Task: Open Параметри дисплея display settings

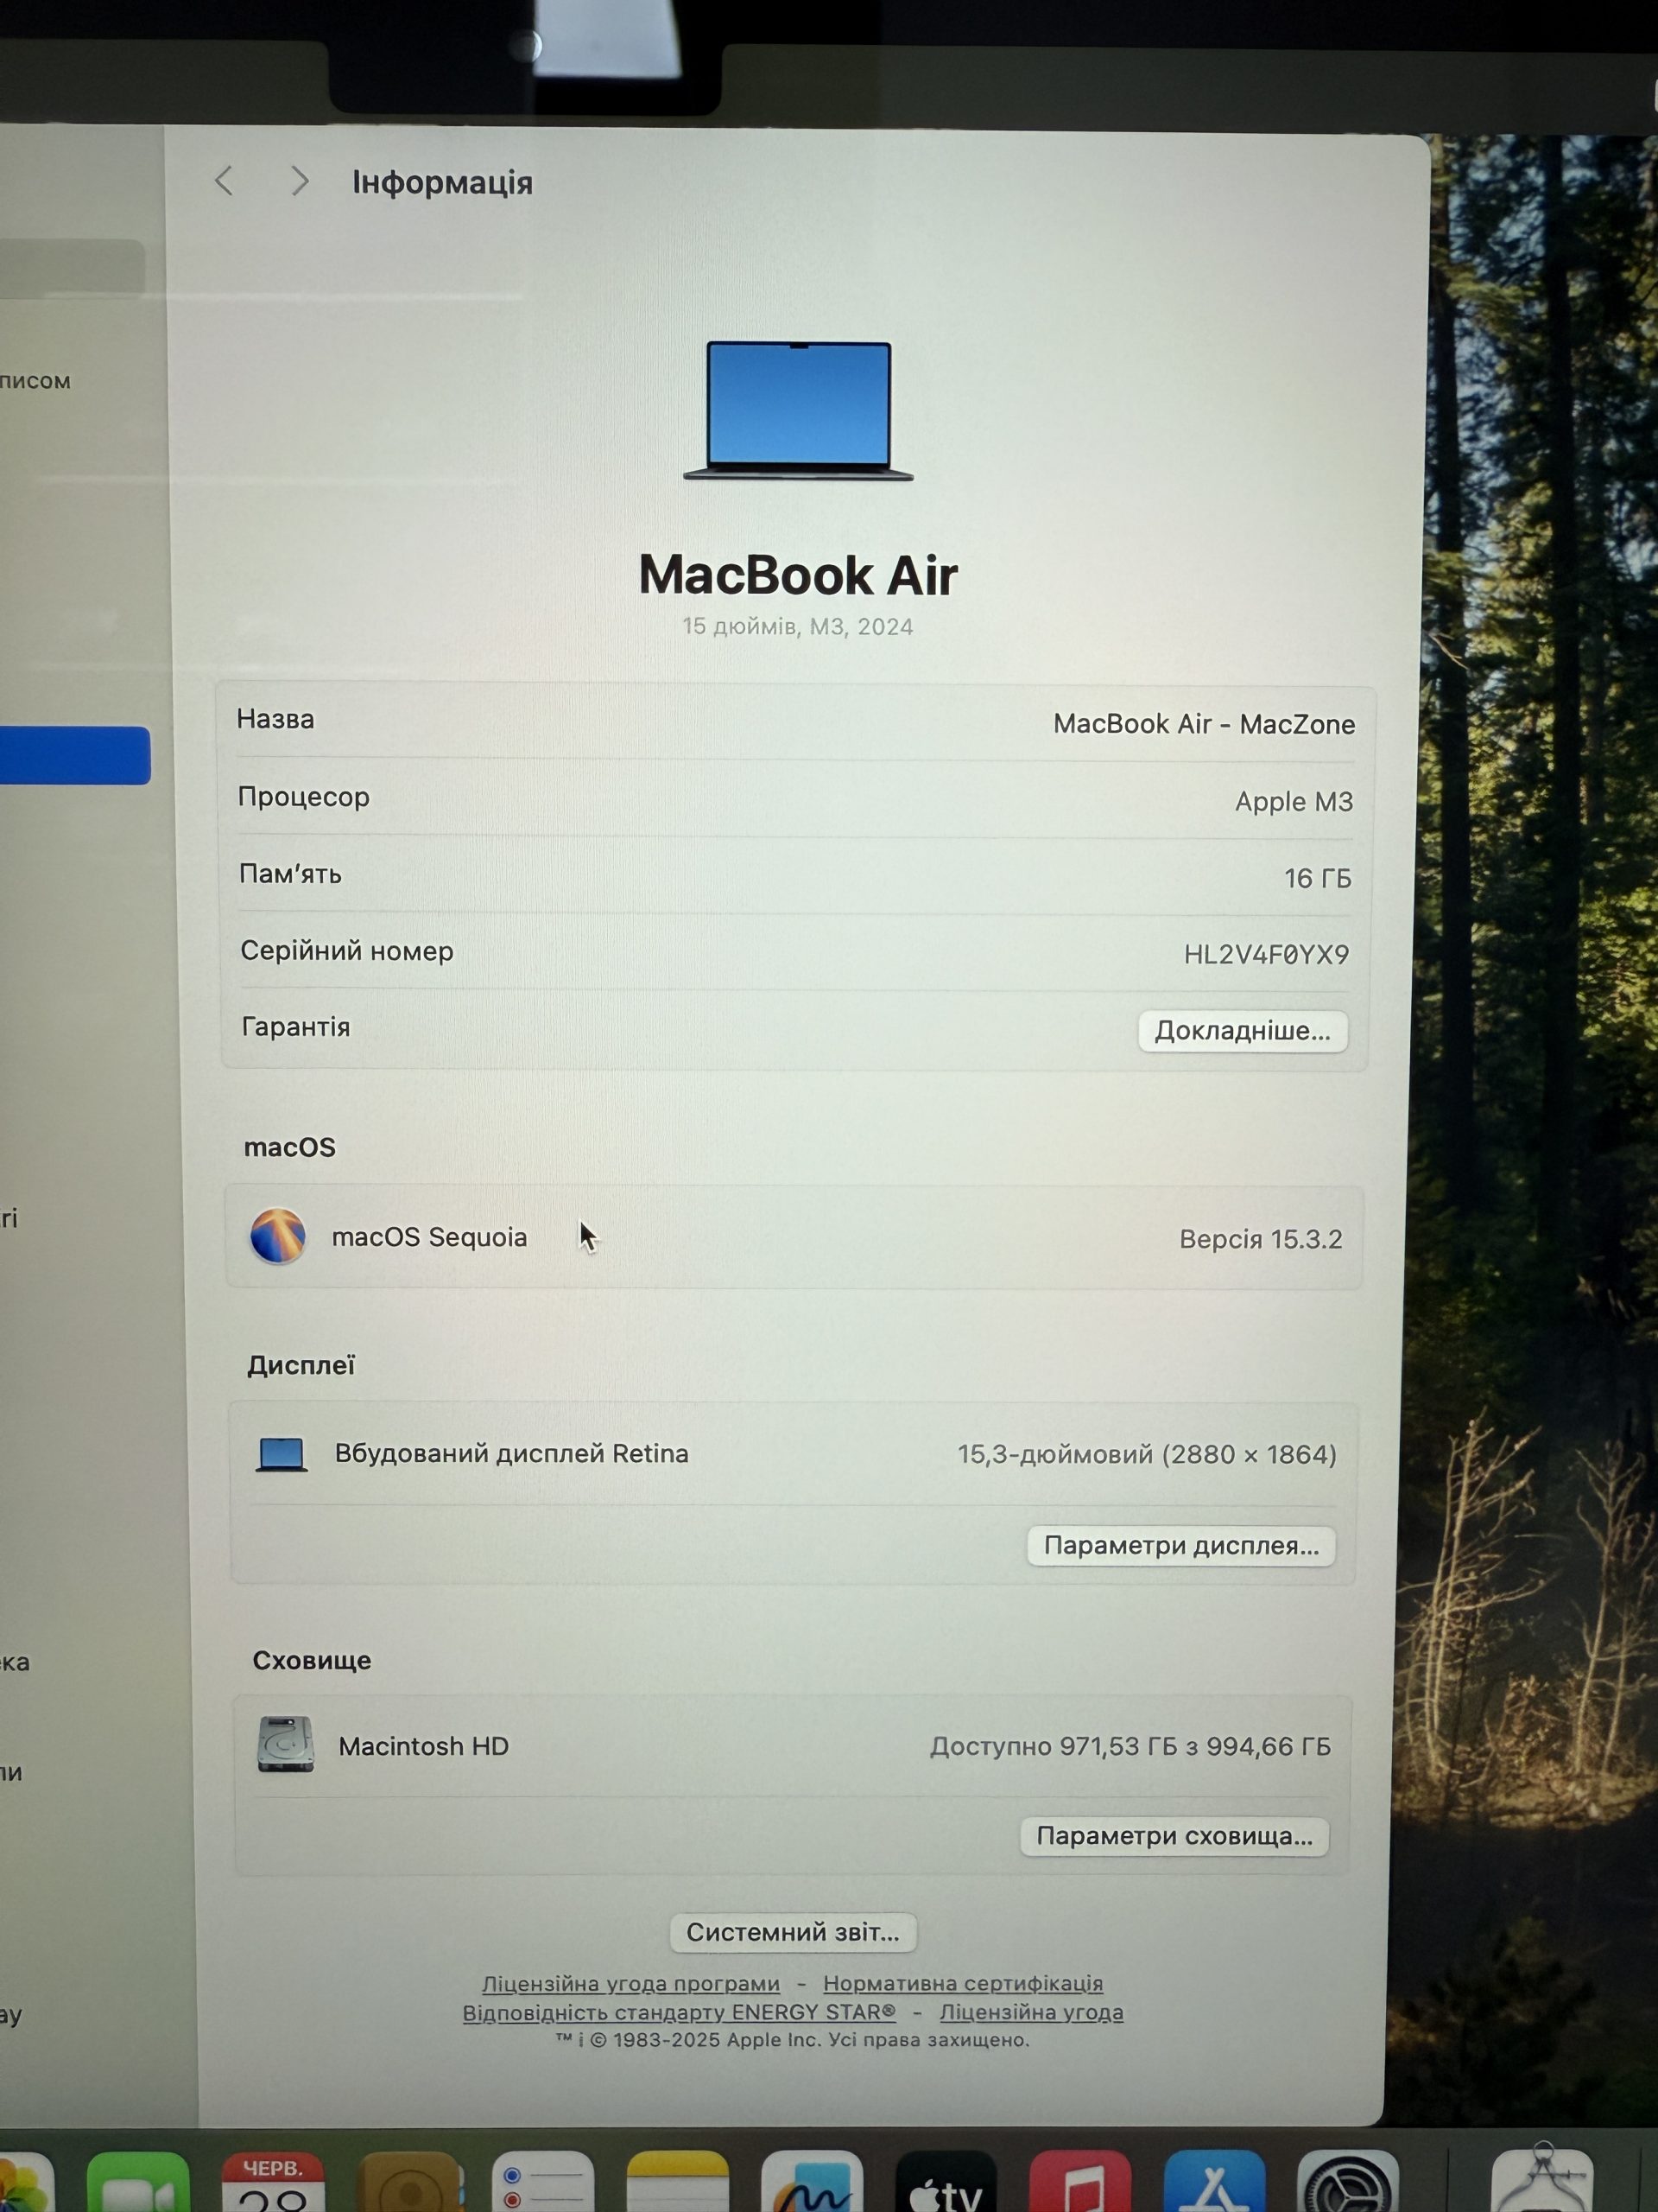Action: tap(1181, 1546)
